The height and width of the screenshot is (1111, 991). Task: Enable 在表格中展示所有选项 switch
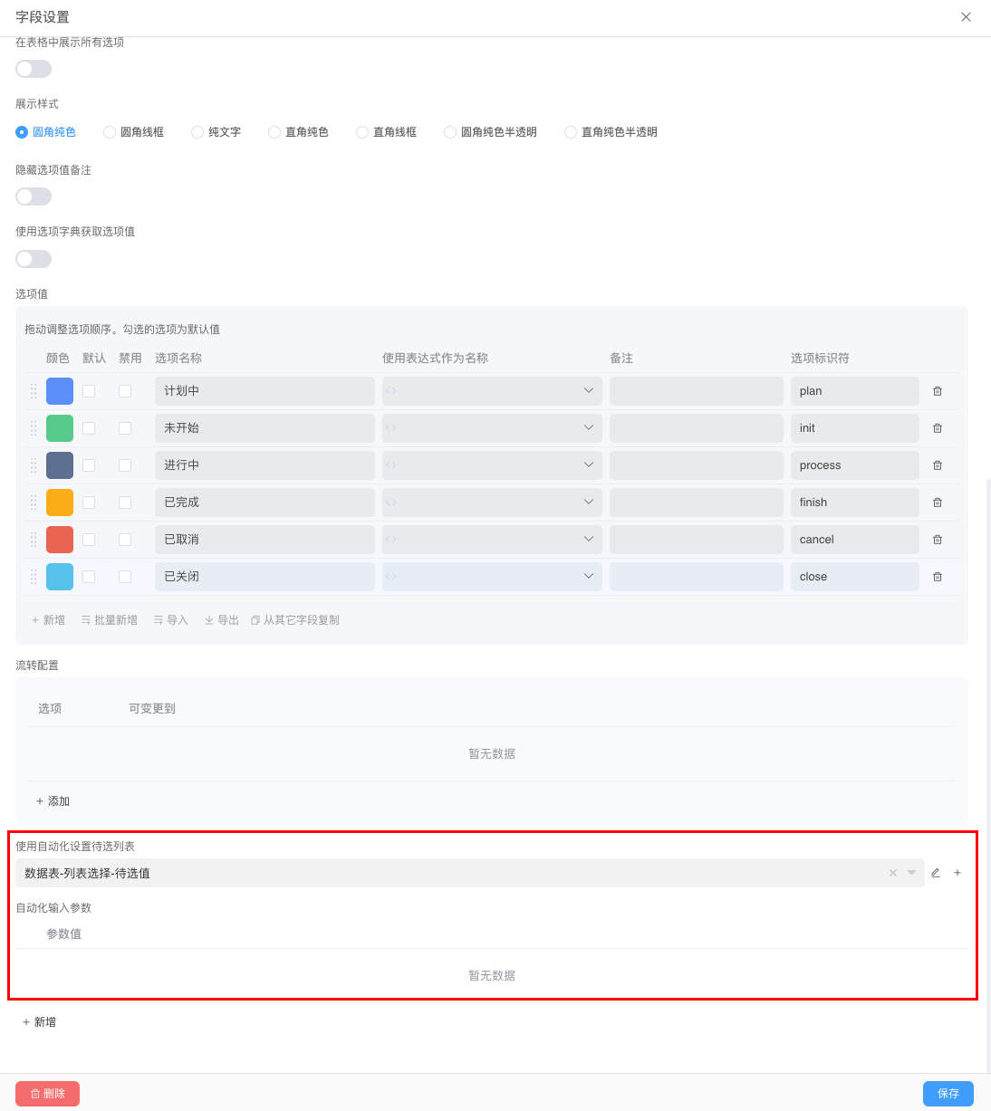point(34,68)
